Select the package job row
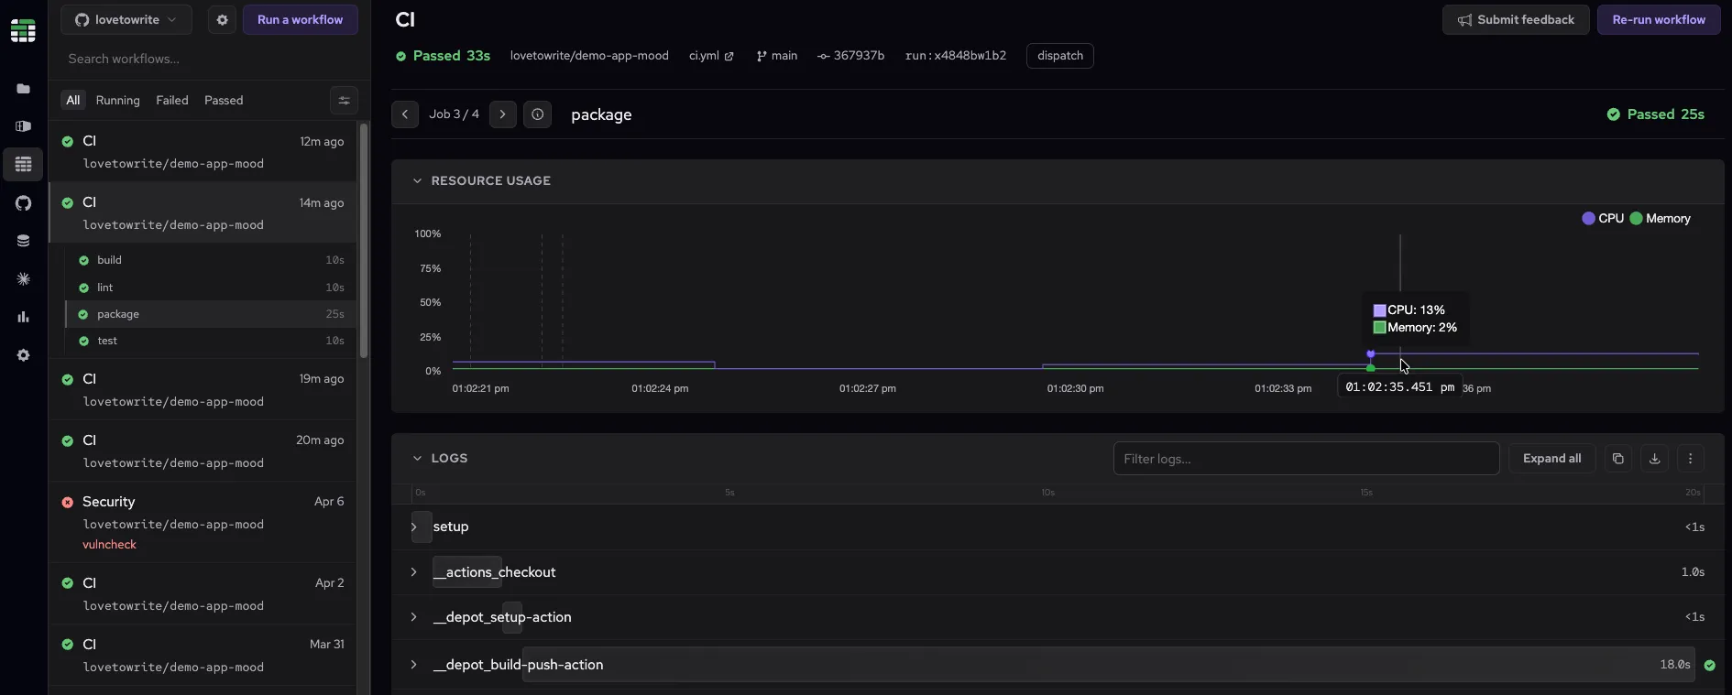The width and height of the screenshot is (1732, 695). coord(211,314)
